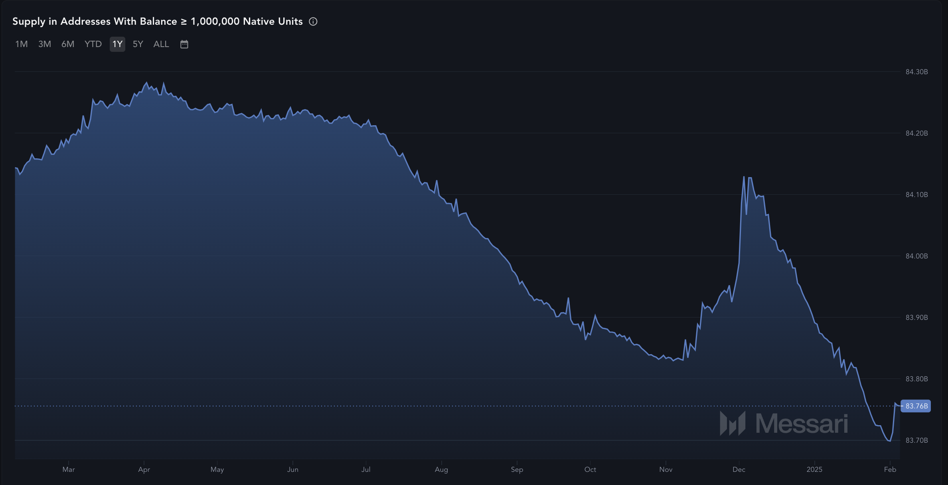This screenshot has width=948, height=485.
Task: Click the May x-axis label
Action: [217, 469]
